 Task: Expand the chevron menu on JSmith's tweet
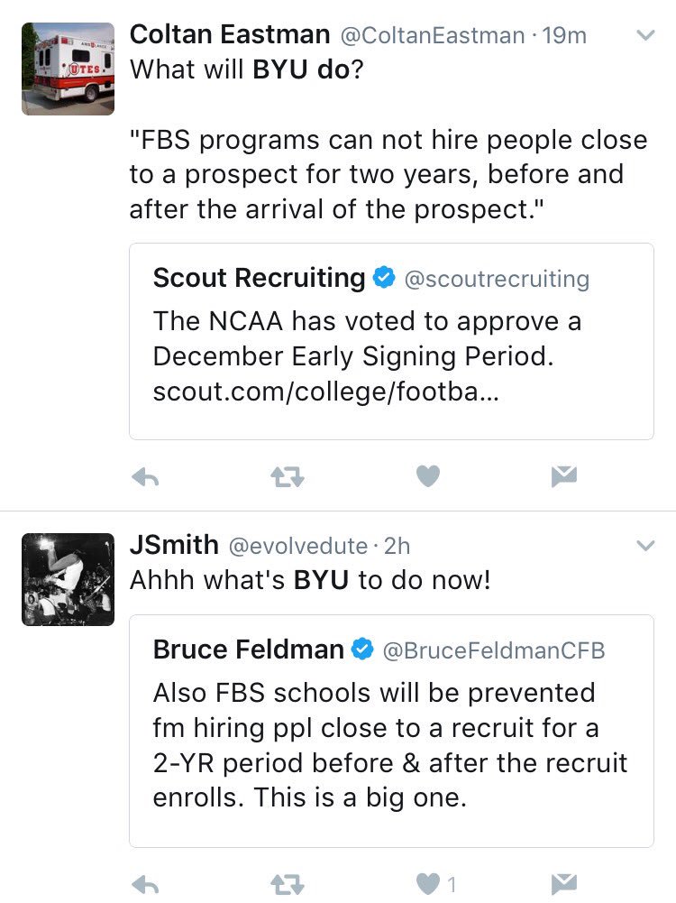(x=645, y=546)
